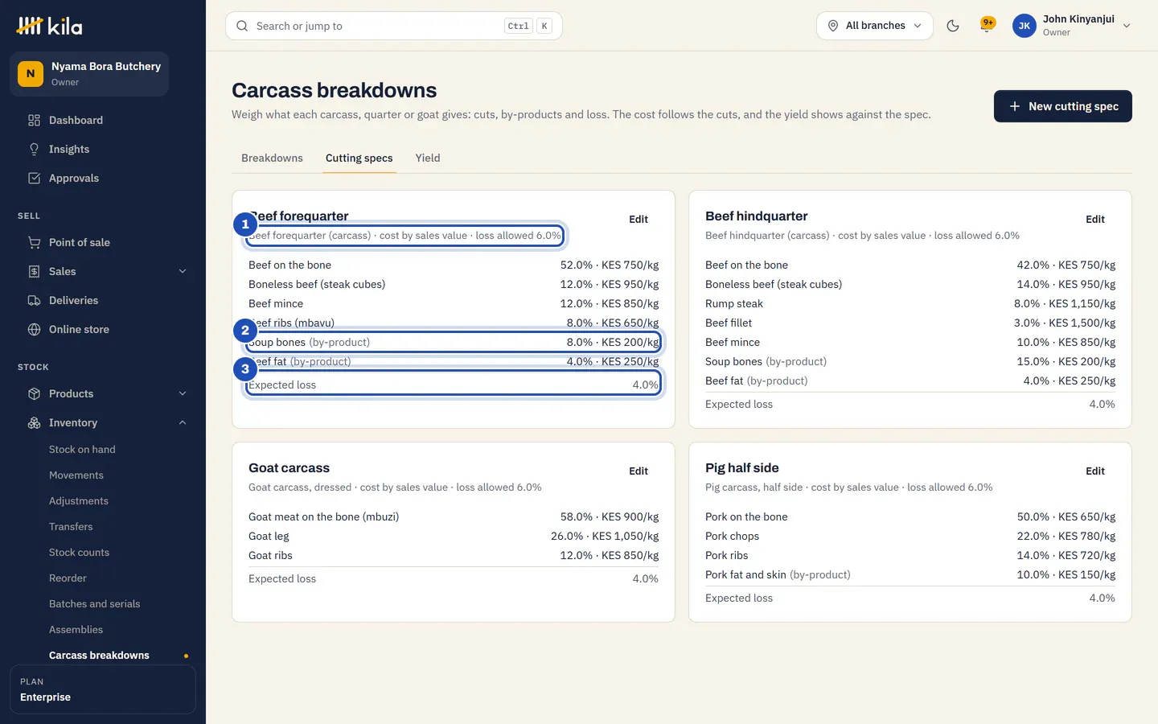Click the New cutting spec button
This screenshot has height=724, width=1158.
click(x=1063, y=106)
